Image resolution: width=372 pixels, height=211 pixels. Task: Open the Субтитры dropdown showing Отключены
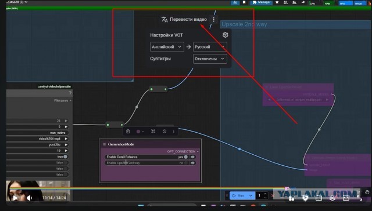(x=210, y=59)
